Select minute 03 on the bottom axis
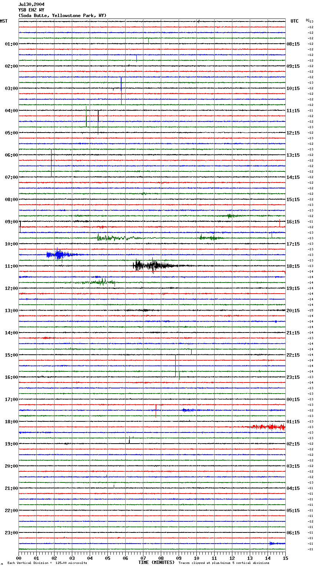 click(72, 558)
